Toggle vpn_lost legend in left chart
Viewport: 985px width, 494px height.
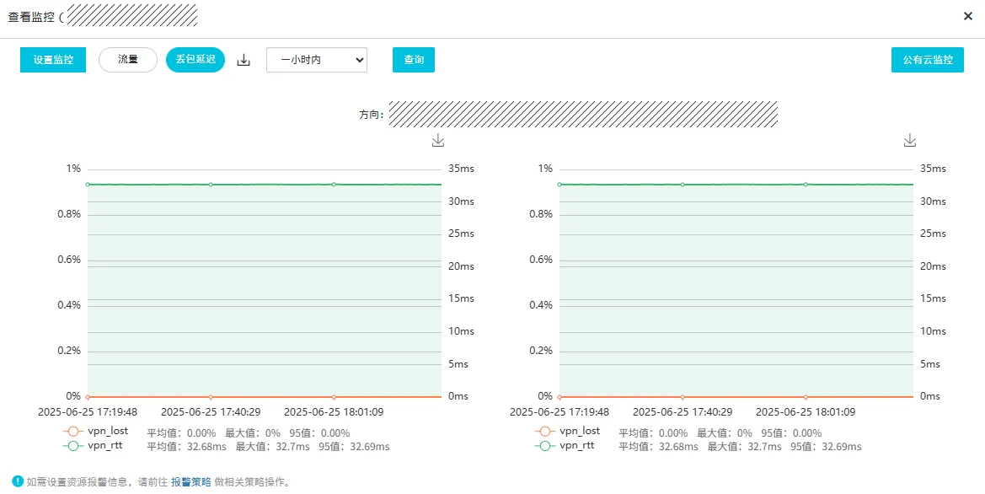coord(95,431)
